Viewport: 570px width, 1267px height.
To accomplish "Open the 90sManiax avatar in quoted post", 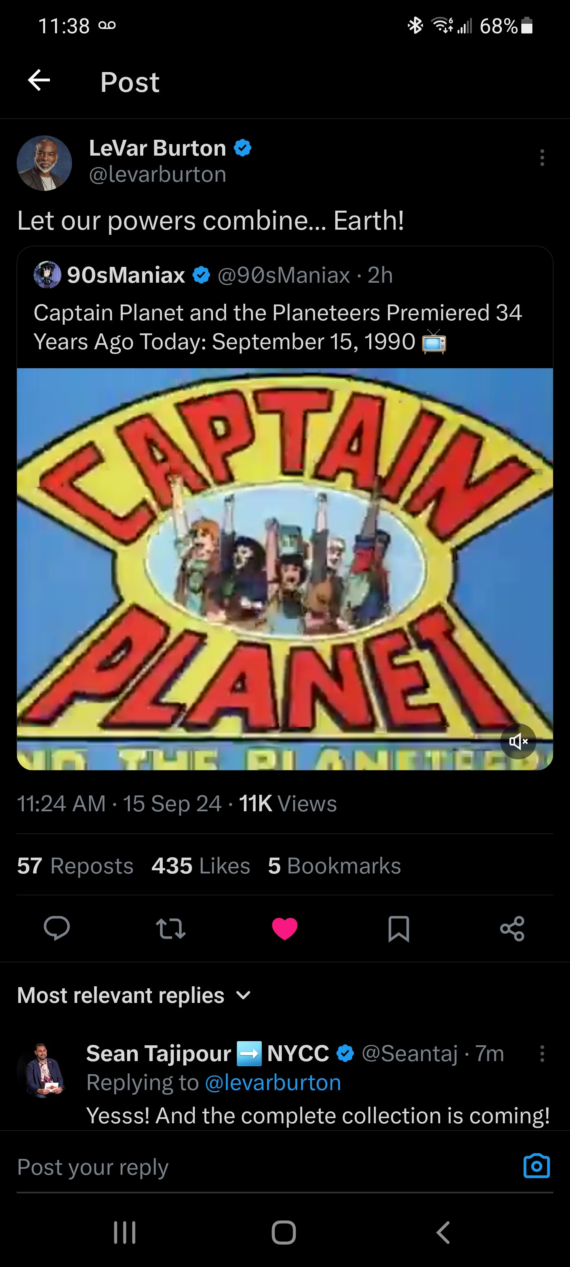I will click(47, 274).
